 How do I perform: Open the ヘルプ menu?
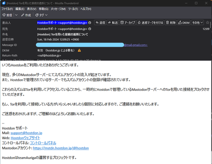(86, 9)
